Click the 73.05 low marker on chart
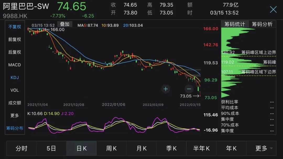 pos(186,96)
